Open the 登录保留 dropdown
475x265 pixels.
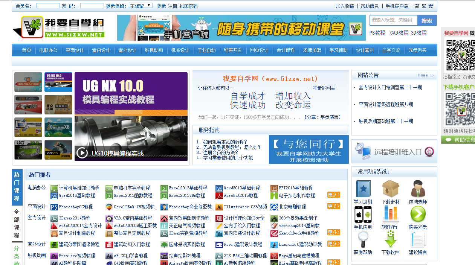point(141,6)
